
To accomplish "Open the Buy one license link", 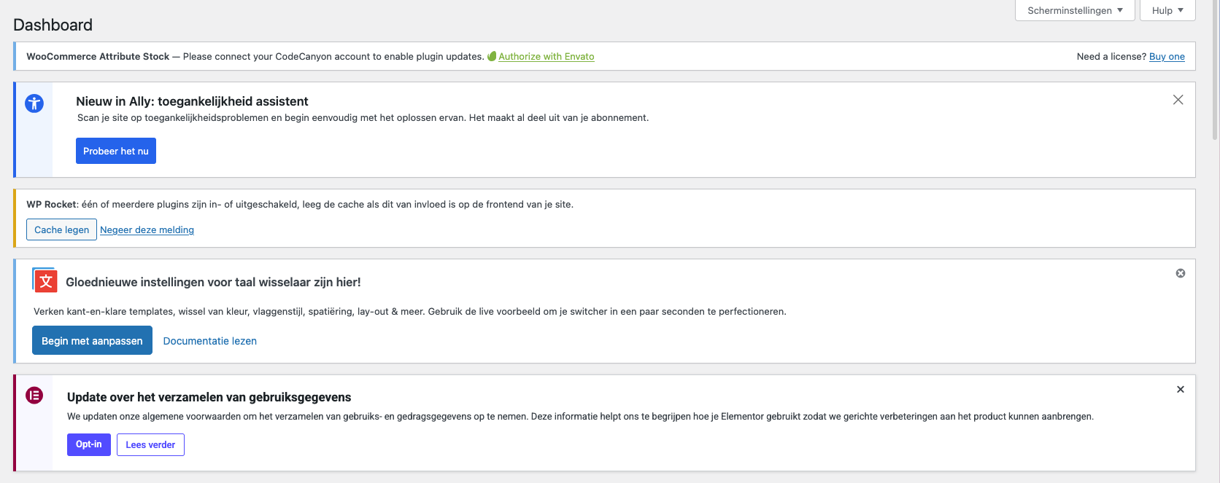I will pos(1166,56).
